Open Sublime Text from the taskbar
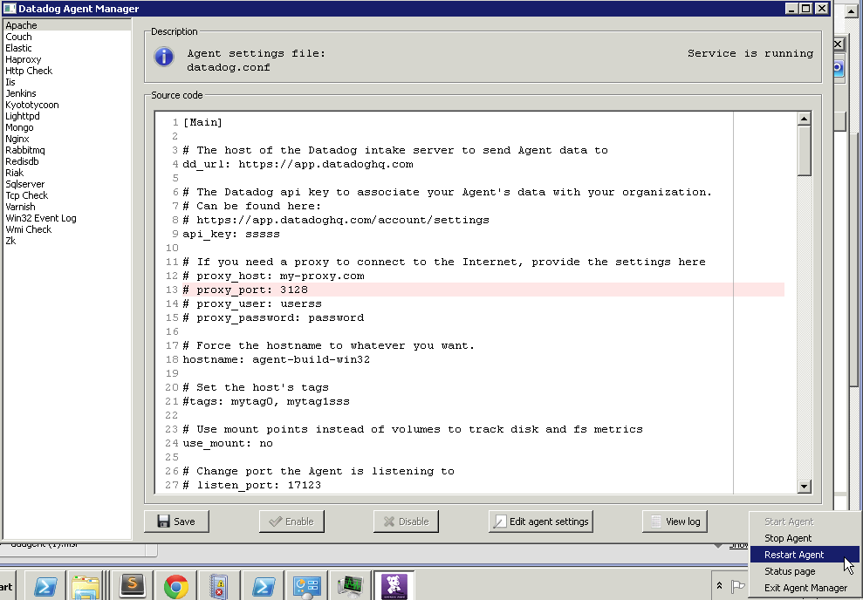The height and width of the screenshot is (600, 863). coord(132,586)
